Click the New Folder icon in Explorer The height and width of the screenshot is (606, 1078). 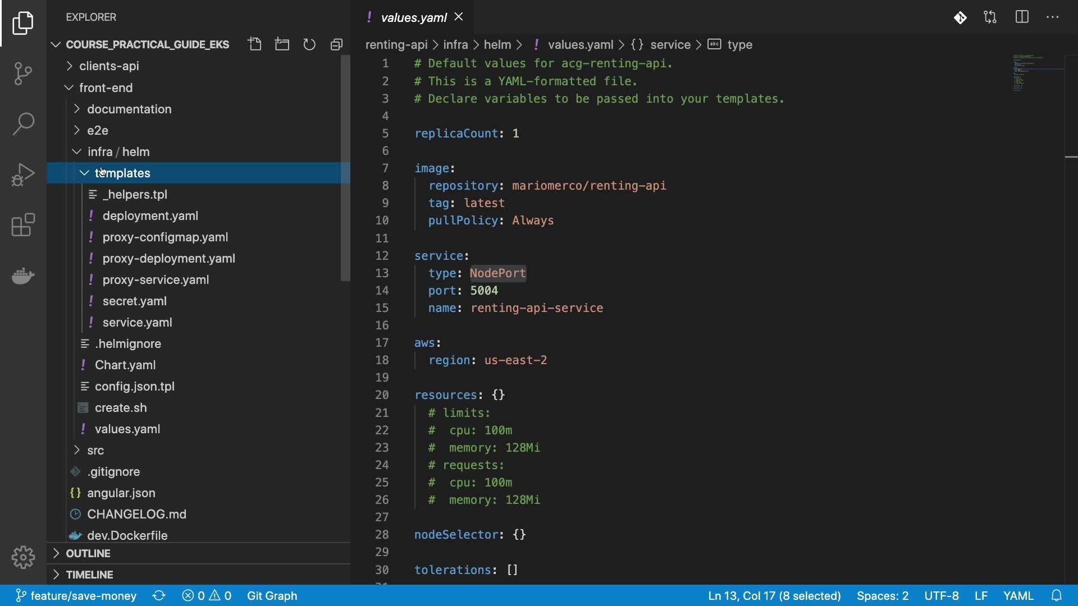(282, 44)
